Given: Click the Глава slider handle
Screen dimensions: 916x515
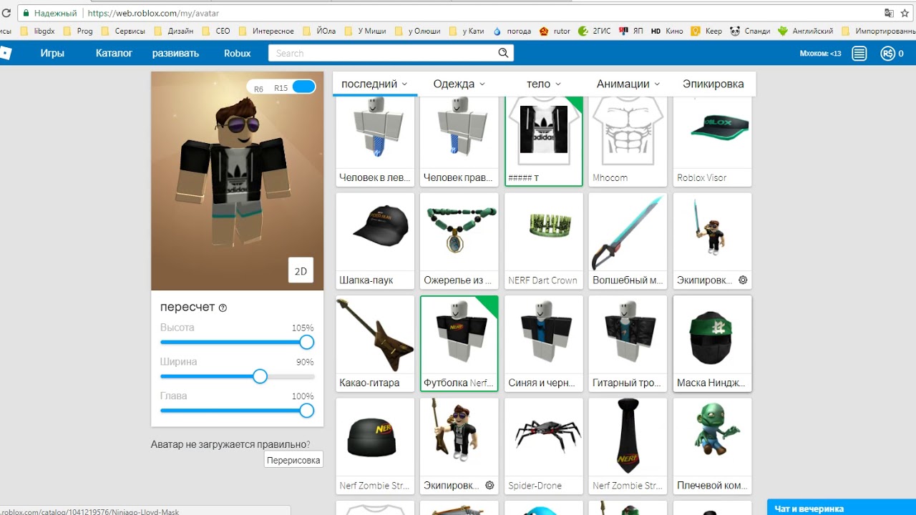Looking at the screenshot, I should [x=307, y=411].
